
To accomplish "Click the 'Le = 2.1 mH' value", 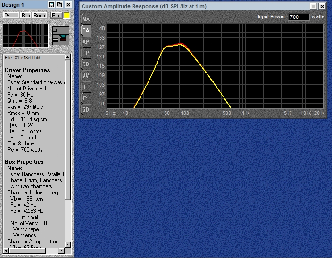I will point(22,137).
